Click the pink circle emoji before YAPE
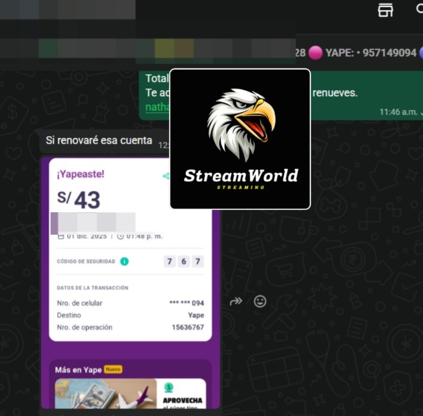The width and height of the screenshot is (423, 416). point(315,53)
